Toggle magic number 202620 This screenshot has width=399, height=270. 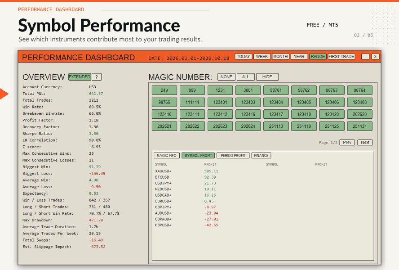359,114
